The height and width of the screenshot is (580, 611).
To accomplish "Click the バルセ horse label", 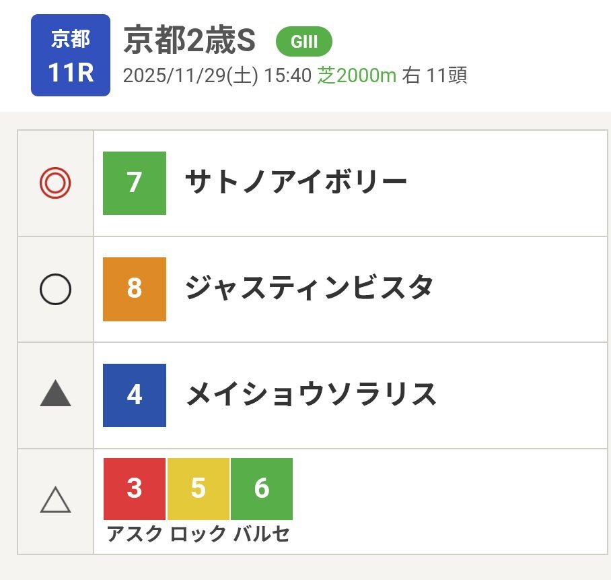I will click(x=262, y=534).
